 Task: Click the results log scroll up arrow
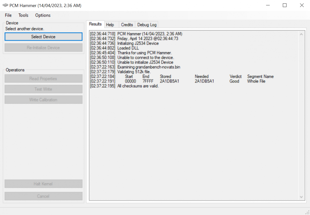point(301,34)
